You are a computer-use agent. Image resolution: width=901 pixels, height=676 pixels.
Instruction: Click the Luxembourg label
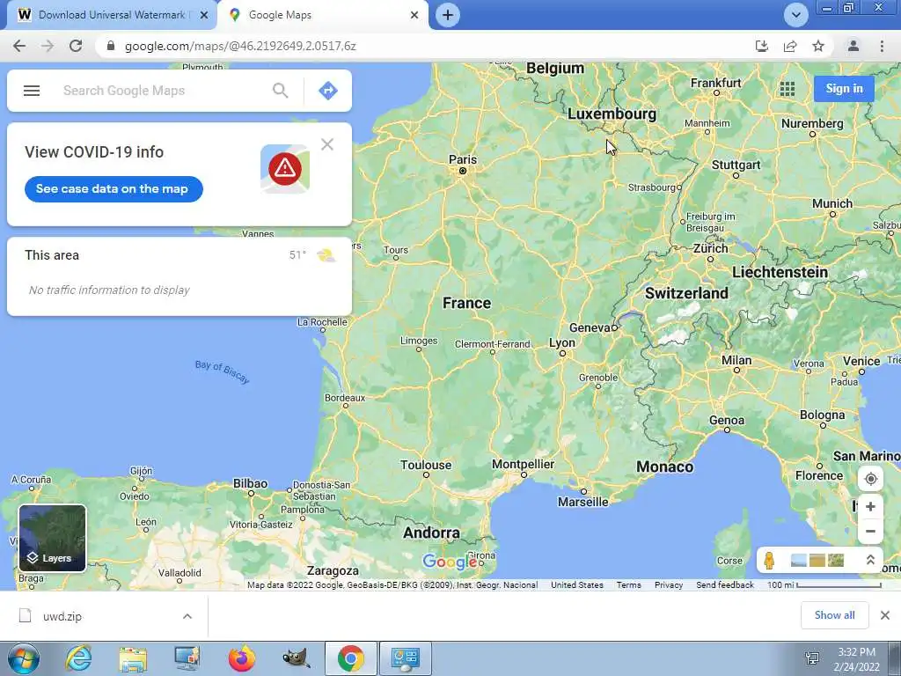coord(612,114)
